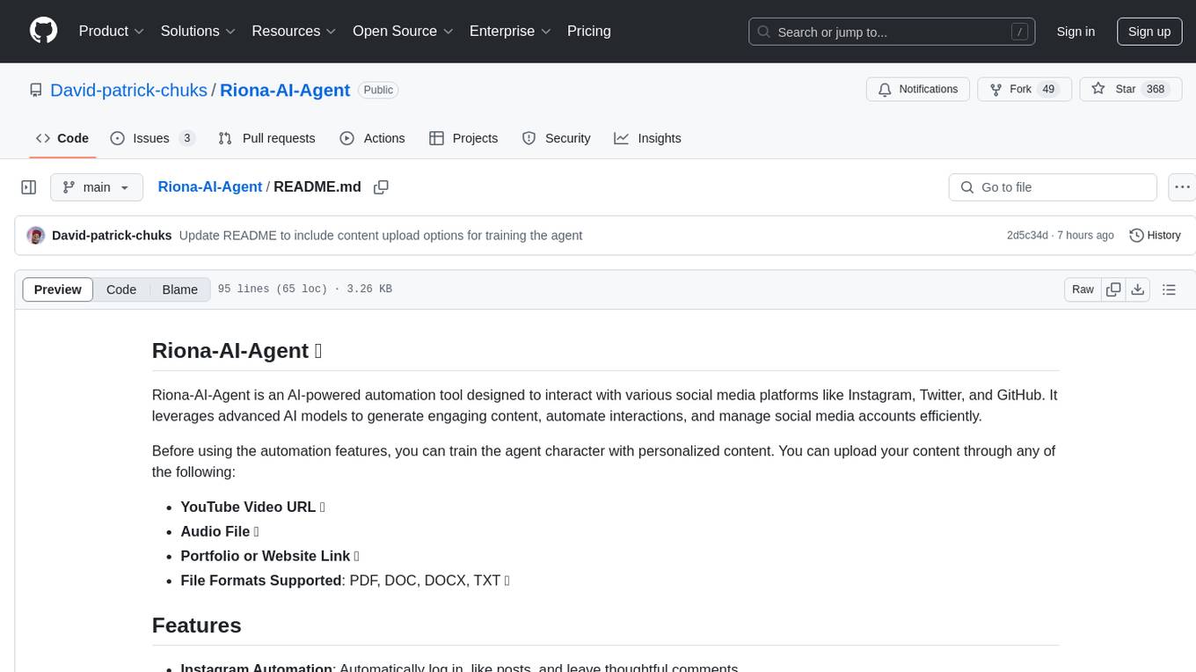Click the Sign in link
This screenshot has width=1196, height=672.
point(1076,32)
